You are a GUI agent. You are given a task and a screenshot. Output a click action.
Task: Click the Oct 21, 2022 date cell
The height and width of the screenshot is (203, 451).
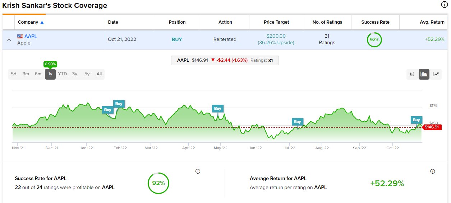point(122,39)
